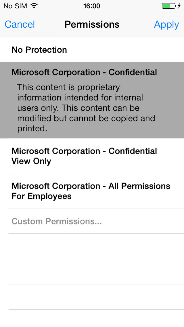Viewport: 184px width, 327px height.
Task: Tap first empty row below Custom Permissions
Action: pos(92,246)
